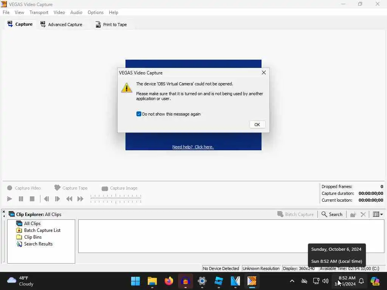Click the shuttle control slider

116,199
